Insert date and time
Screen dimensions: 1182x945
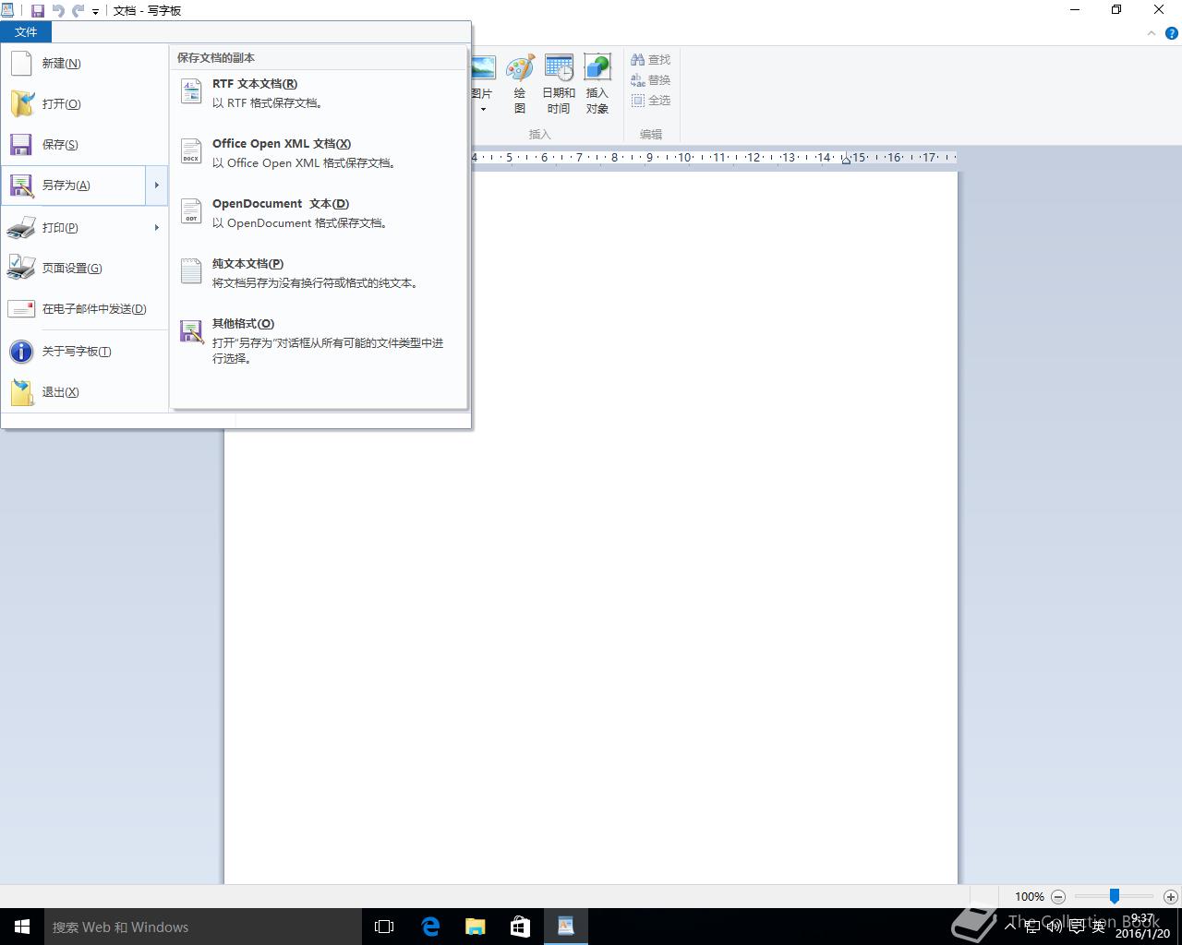click(559, 84)
